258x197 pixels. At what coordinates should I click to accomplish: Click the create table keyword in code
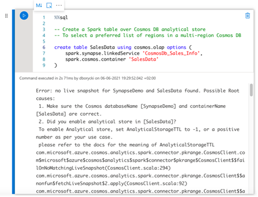pyautogui.click(x=70, y=47)
